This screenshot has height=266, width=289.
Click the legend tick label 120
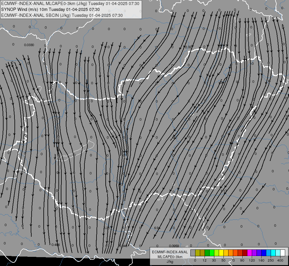(252, 260)
